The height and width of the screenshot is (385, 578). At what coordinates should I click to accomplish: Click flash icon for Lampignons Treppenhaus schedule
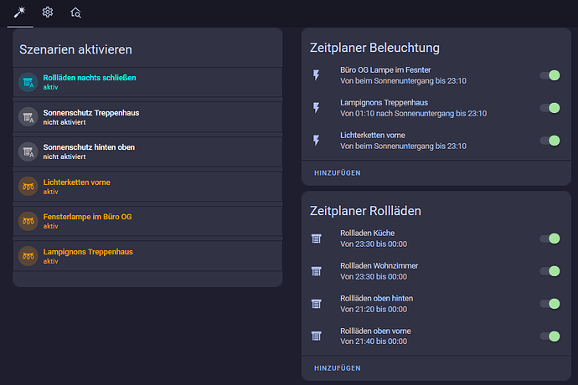pyautogui.click(x=317, y=108)
